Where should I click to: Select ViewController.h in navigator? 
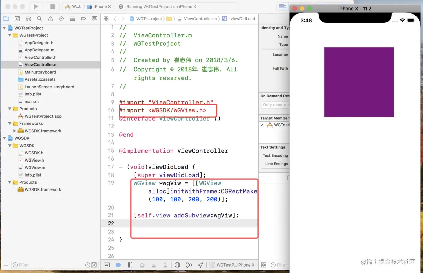(40, 57)
